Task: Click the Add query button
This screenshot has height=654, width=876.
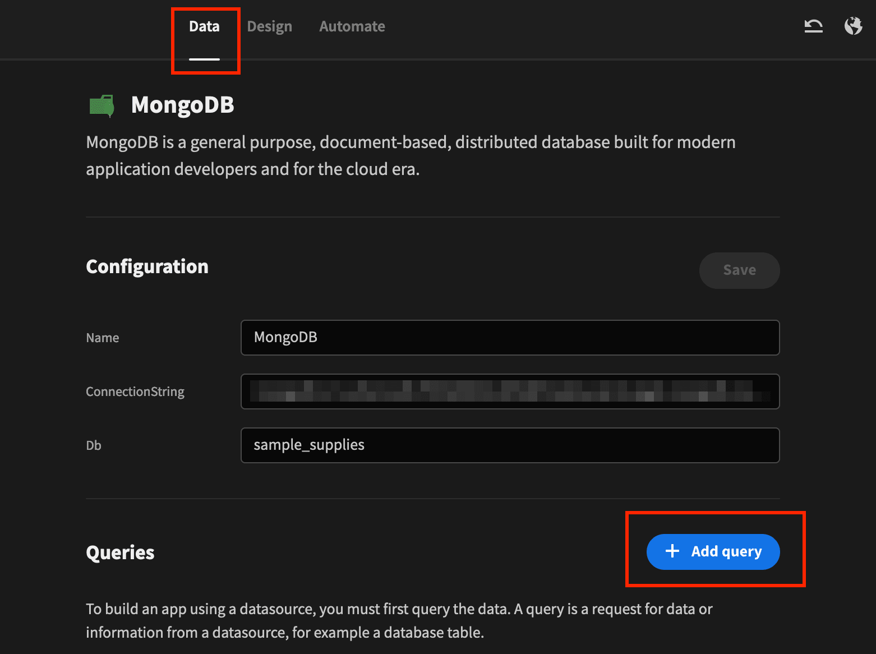Action: 713,551
